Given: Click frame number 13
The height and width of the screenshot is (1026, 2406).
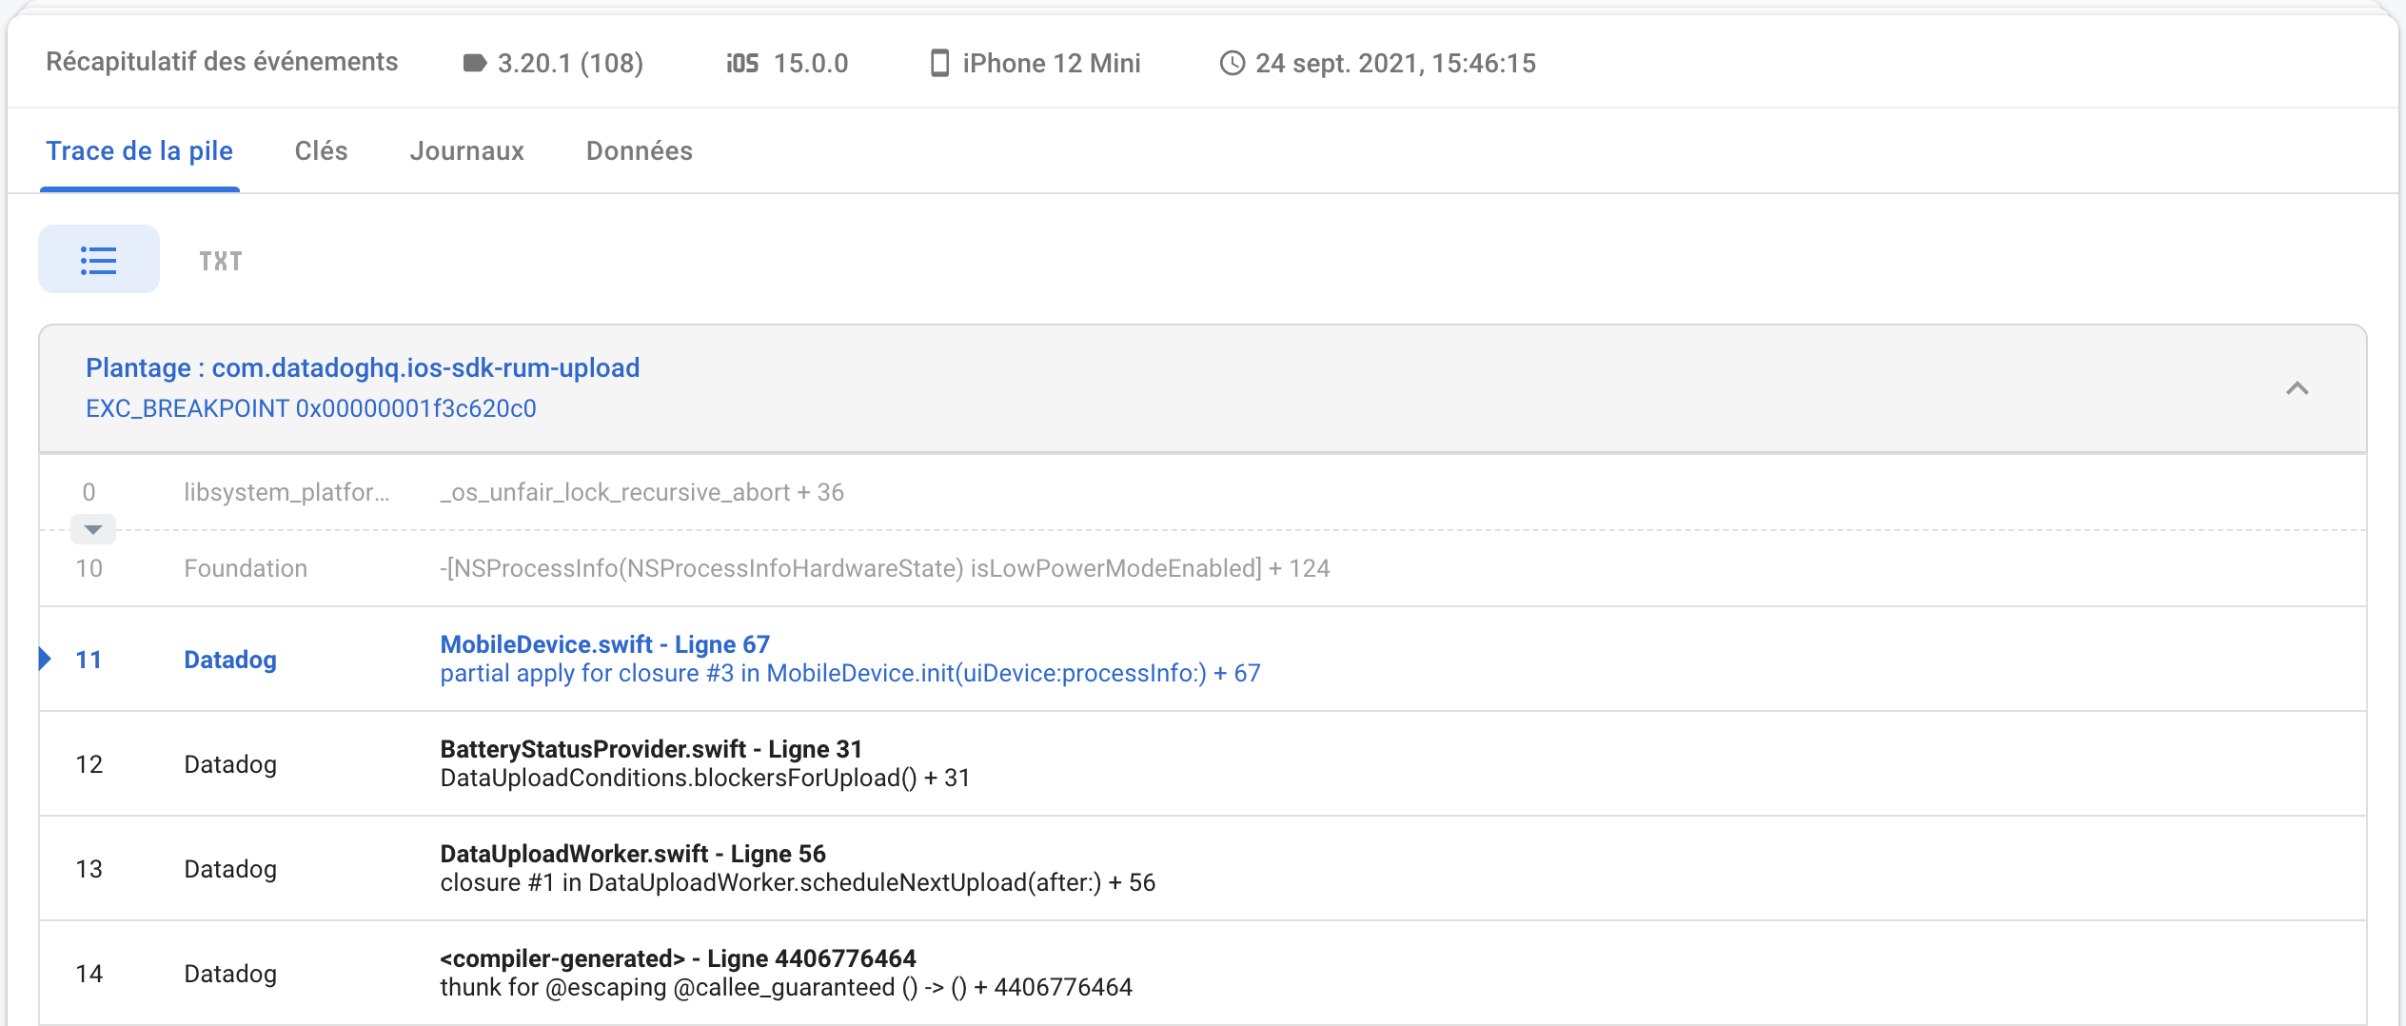Looking at the screenshot, I should [x=89, y=869].
